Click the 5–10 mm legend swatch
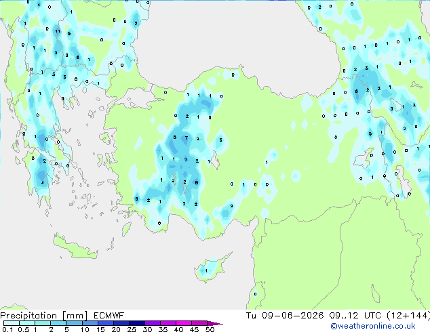The width and height of the screenshot is (430, 332). coord(74,323)
